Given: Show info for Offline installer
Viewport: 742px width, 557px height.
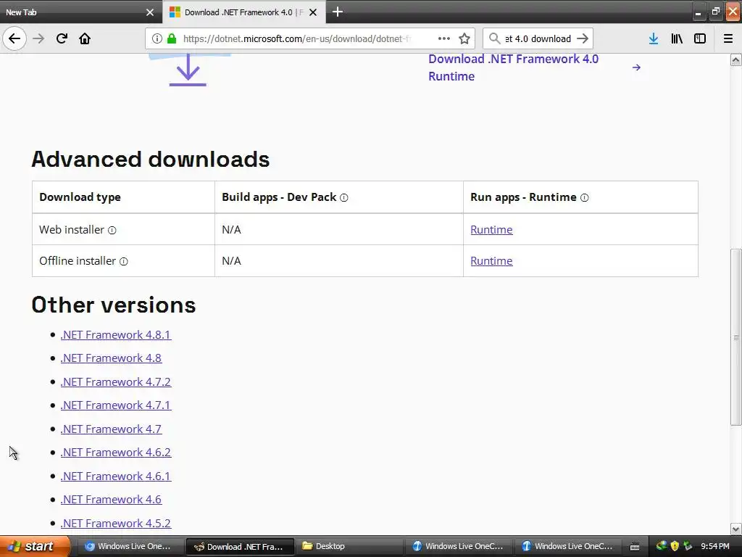Looking at the screenshot, I should pos(123,261).
